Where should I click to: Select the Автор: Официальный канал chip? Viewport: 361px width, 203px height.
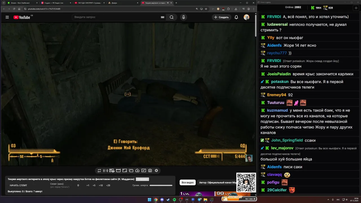tap(217, 183)
